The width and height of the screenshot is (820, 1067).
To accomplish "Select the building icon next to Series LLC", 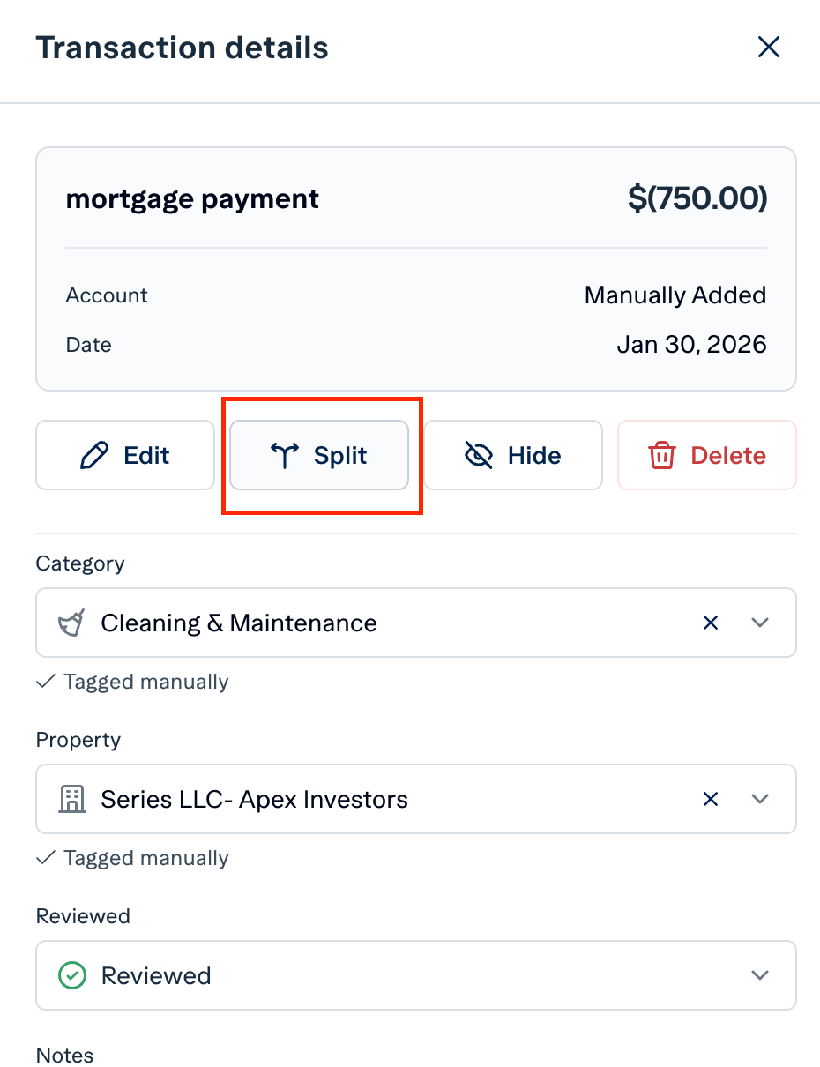I will pos(71,799).
